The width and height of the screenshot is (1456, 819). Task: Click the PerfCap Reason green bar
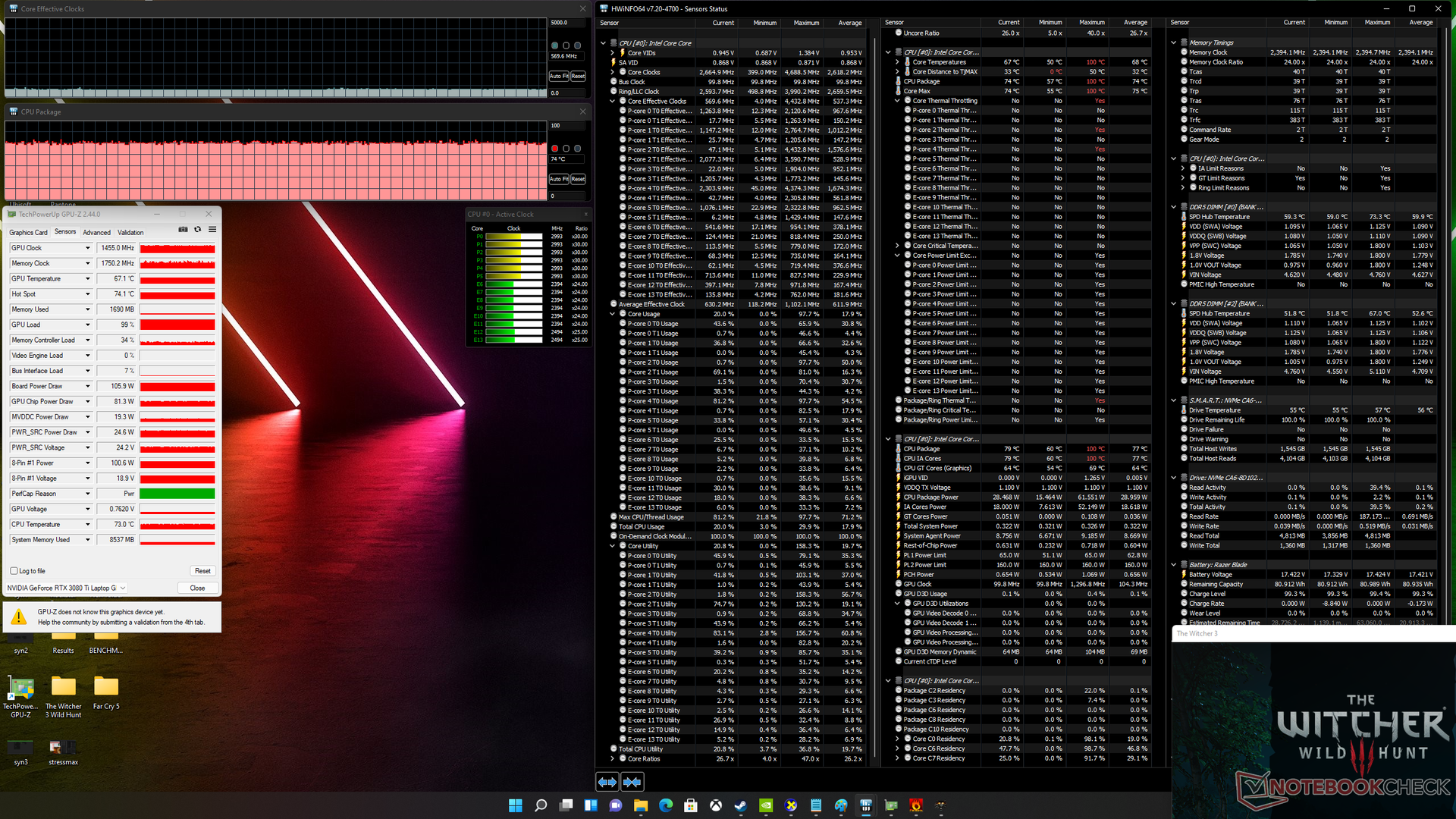coord(177,494)
